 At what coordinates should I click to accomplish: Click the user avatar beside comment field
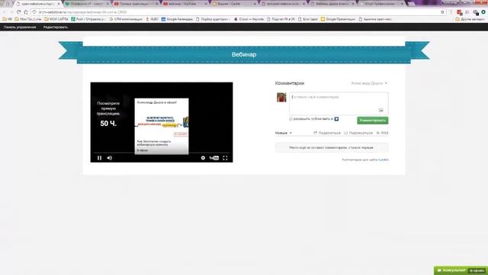(281, 97)
